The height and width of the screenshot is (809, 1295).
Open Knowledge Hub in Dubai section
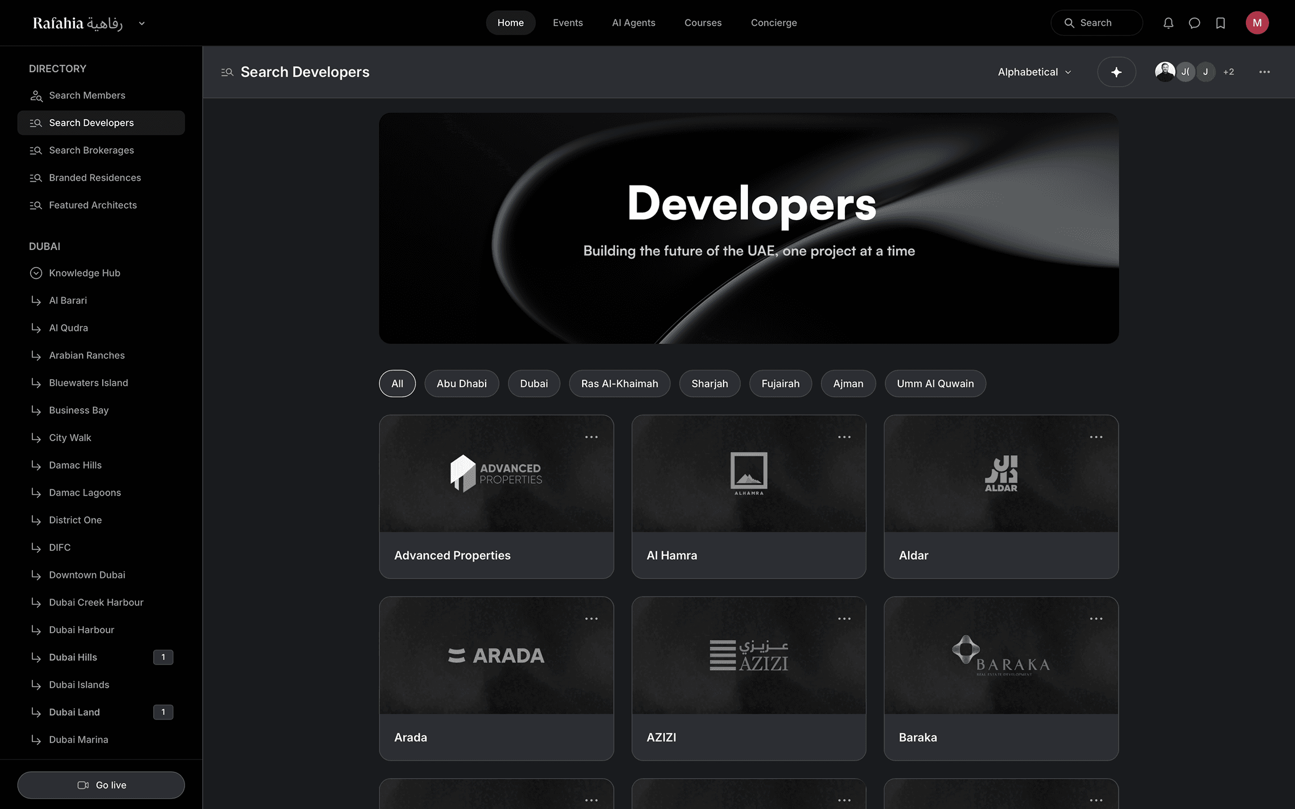(101, 273)
